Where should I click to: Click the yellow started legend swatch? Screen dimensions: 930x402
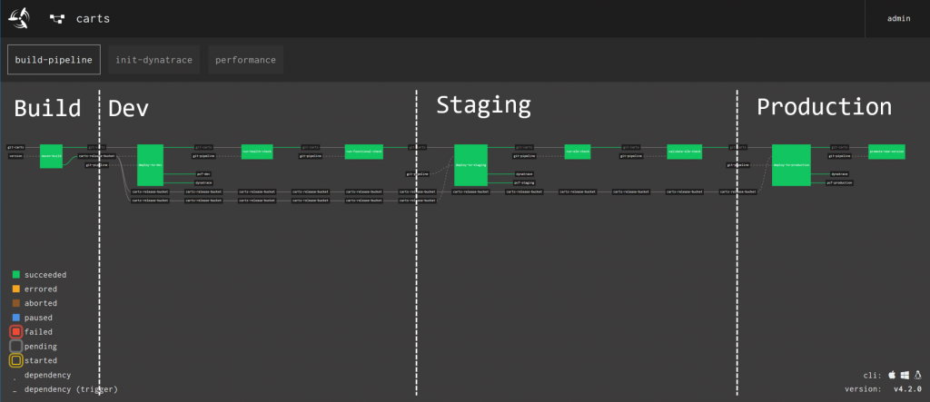tap(16, 360)
